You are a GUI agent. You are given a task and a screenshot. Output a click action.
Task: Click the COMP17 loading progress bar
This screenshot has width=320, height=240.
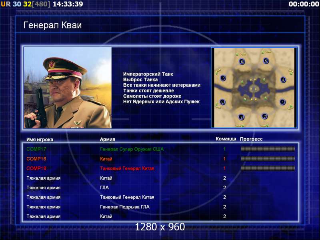(268, 149)
